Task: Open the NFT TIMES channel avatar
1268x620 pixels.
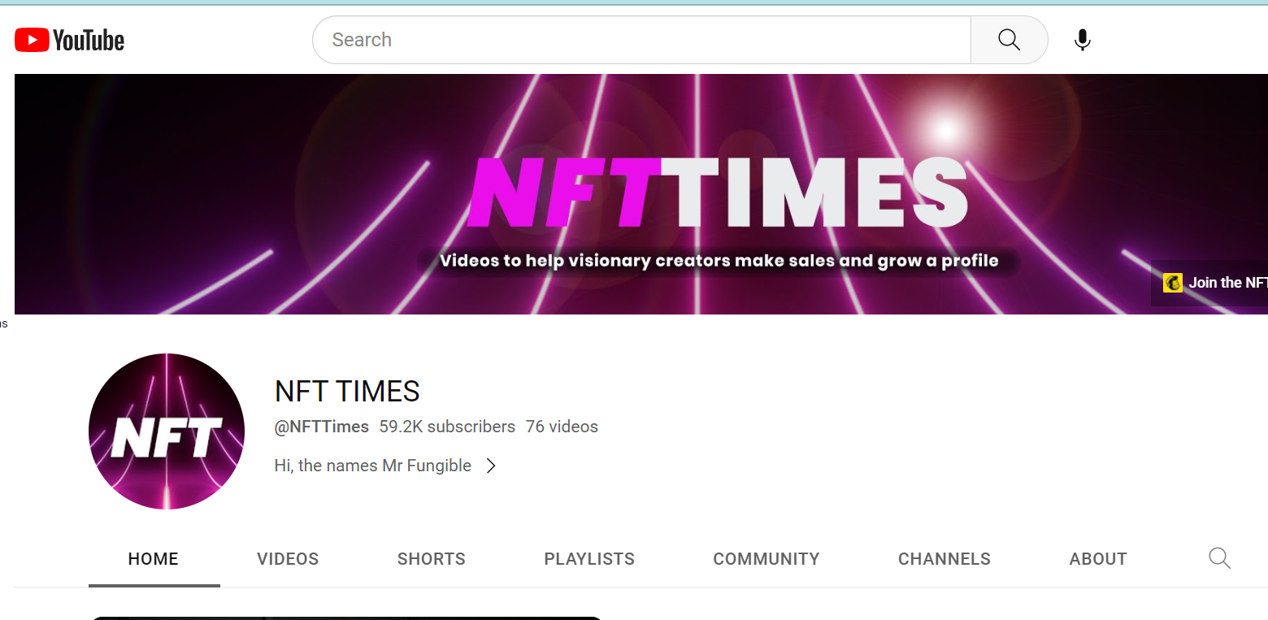Action: [167, 431]
